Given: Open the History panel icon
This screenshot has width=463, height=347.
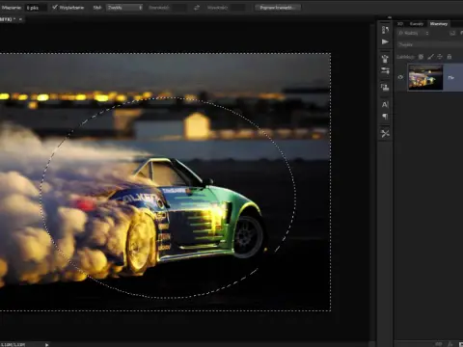Looking at the screenshot, I should pos(385,30).
